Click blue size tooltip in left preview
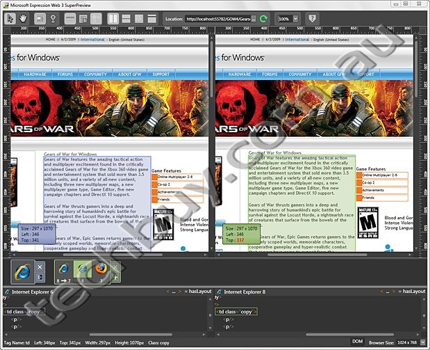Screen dimensions: 430x350 (37, 234)
